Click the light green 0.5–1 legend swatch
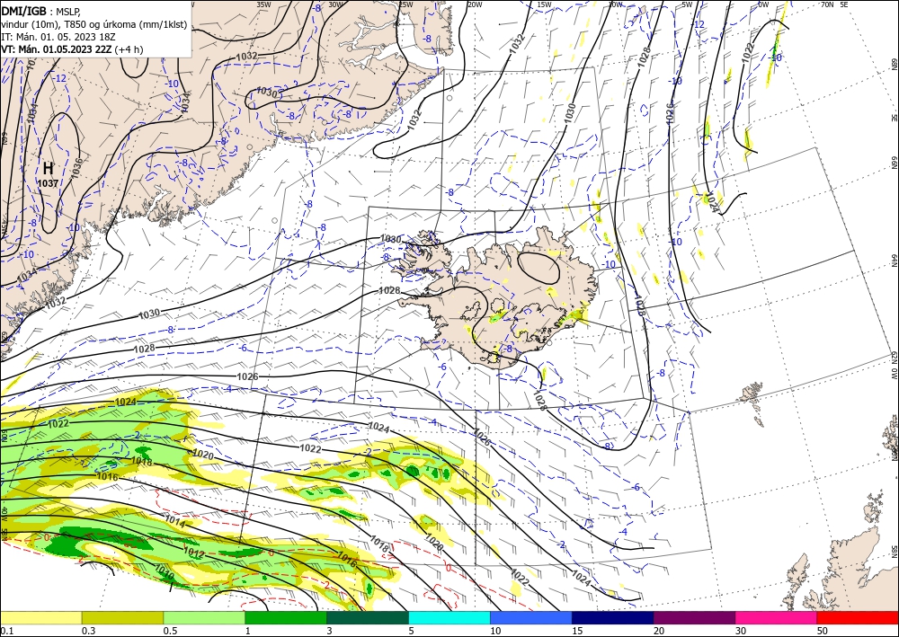 point(204,617)
